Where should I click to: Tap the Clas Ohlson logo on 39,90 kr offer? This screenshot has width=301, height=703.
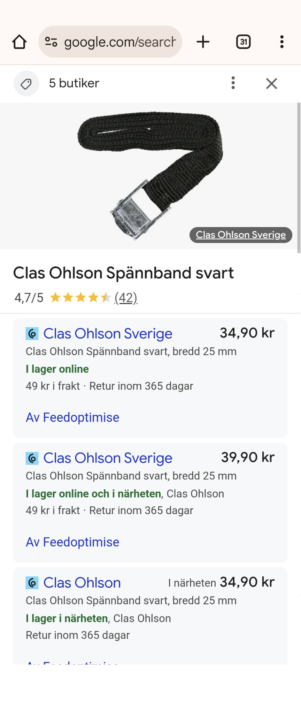point(32,458)
